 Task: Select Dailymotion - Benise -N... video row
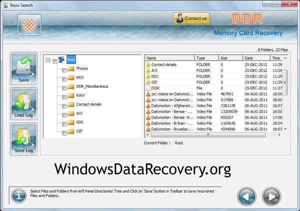[x=214, y=117]
